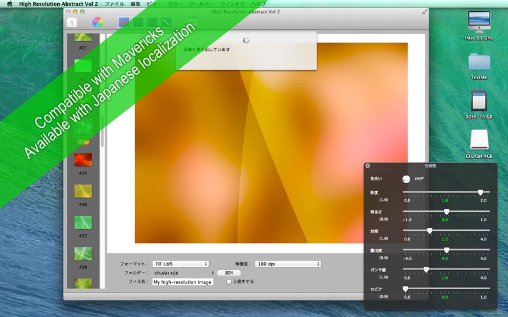Select green thumbnail #22
The image size is (508, 317).
pos(83,66)
